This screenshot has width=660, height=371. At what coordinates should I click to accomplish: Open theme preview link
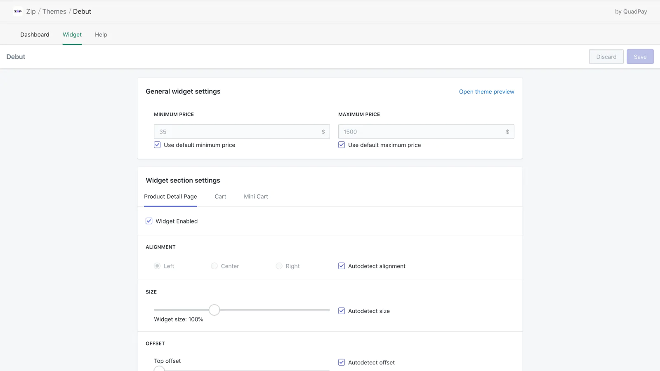487,92
